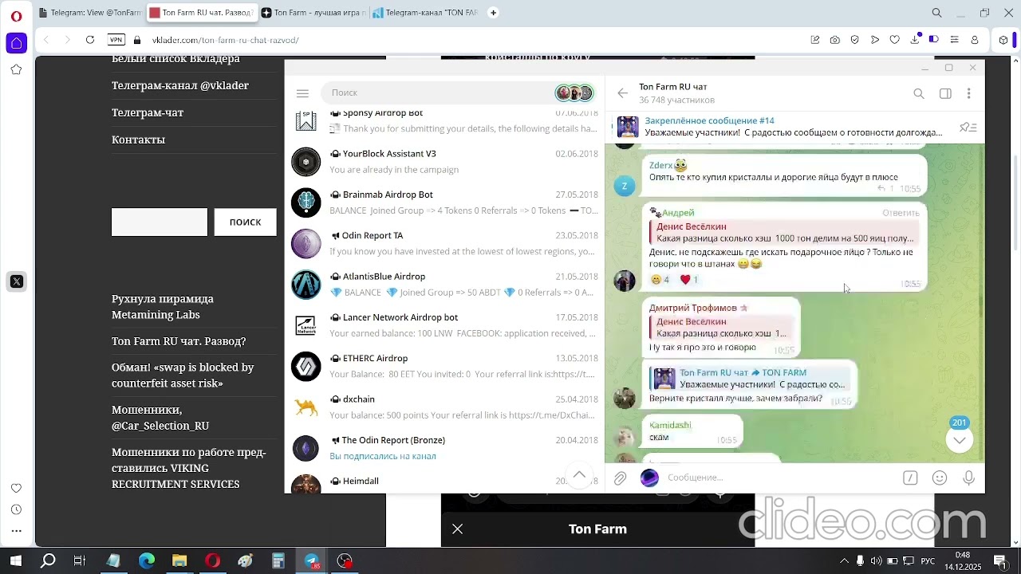Toggle the Opera VPN badge
Viewport: 1021px width, 574px height.
[116, 40]
